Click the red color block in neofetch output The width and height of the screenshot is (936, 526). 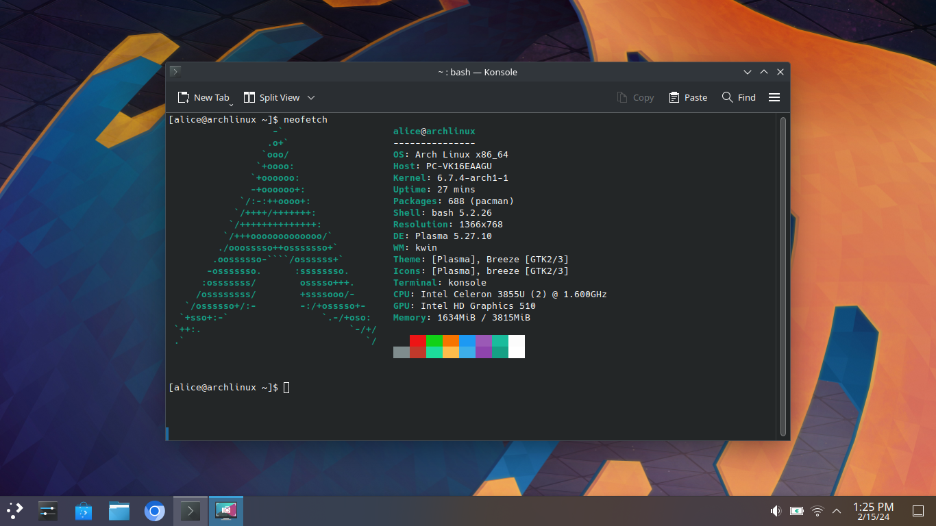coord(417,340)
